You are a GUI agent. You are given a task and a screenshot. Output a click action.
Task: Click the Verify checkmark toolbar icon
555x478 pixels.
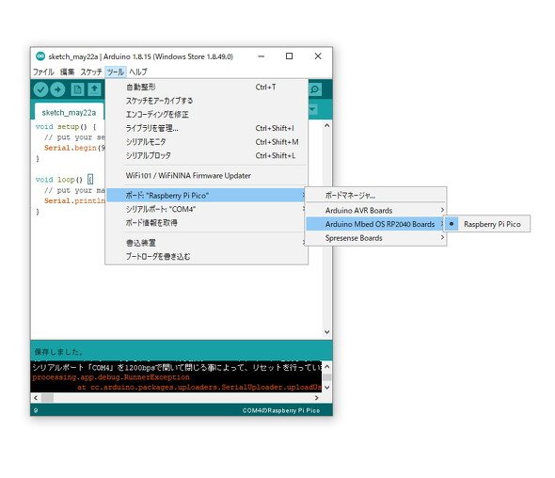[x=40, y=89]
